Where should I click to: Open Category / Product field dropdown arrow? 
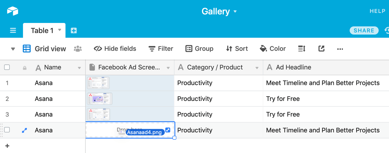[257, 68]
